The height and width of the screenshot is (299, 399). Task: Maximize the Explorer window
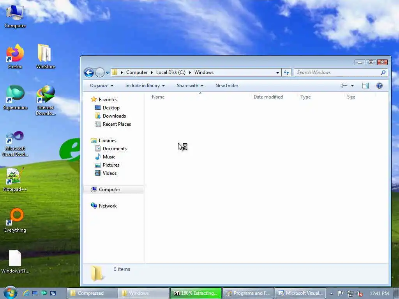click(371, 62)
